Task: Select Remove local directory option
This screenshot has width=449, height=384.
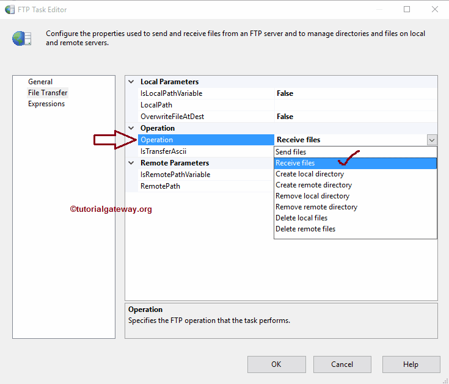Action: [355, 196]
